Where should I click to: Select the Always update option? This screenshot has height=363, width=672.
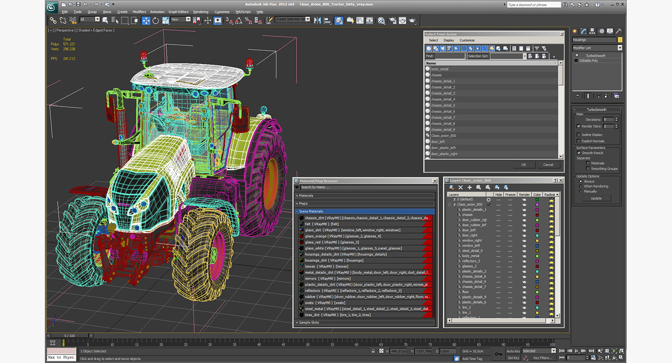coord(580,181)
